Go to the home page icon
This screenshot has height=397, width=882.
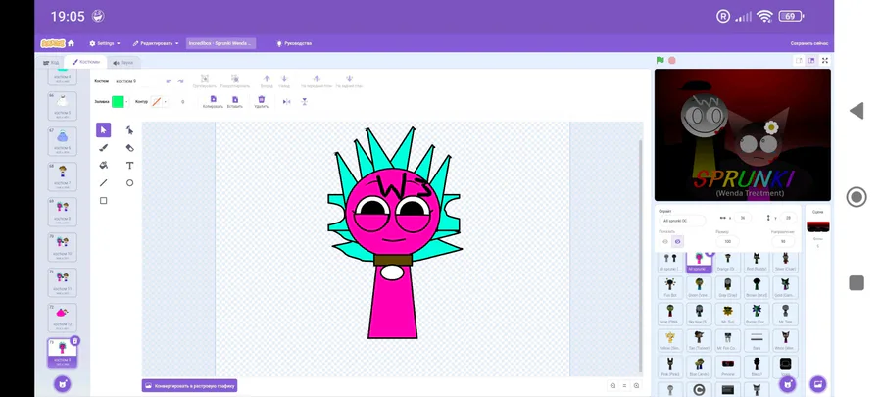coord(71,43)
